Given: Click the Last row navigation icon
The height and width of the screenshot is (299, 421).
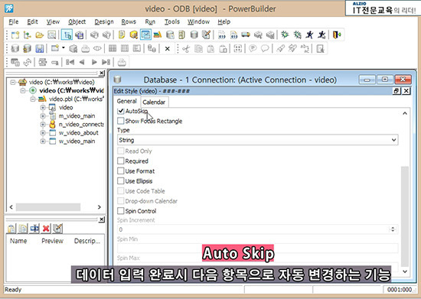Looking at the screenshot, I should pos(106,62).
